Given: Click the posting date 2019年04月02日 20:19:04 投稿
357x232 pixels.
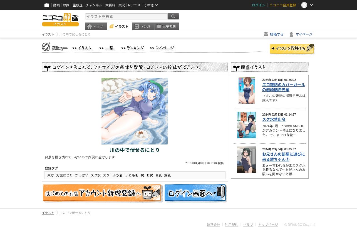Looking at the screenshot, I should click(x=204, y=163).
